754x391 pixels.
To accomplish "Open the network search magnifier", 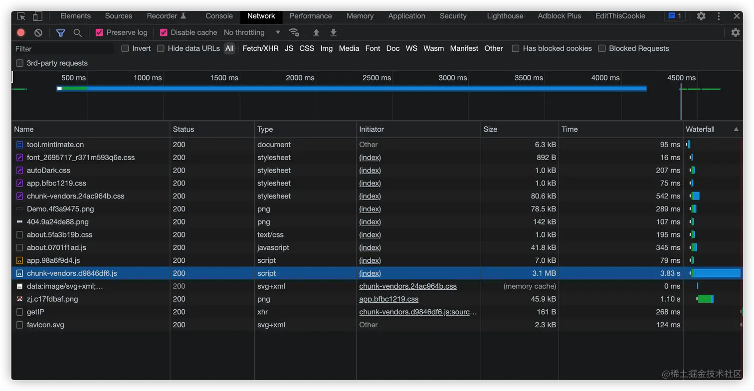I will click(x=77, y=32).
